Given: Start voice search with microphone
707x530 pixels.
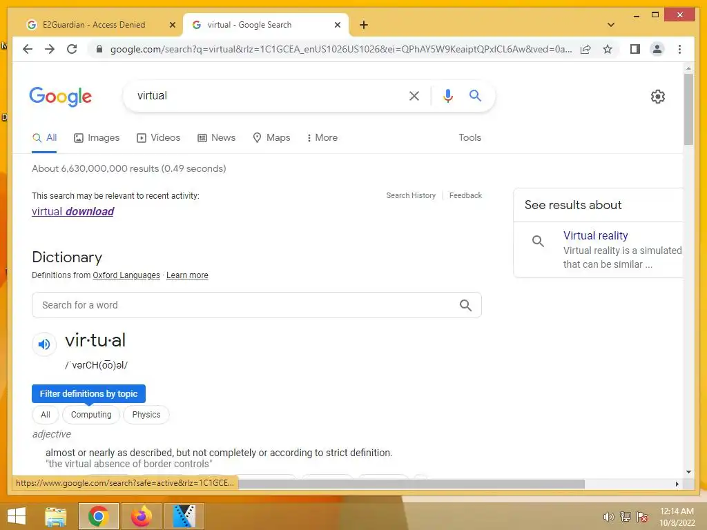Looking at the screenshot, I should point(447,95).
